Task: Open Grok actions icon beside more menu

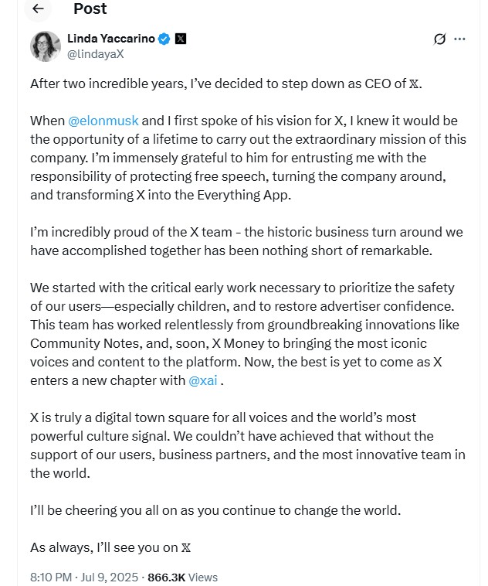Action: (x=440, y=39)
